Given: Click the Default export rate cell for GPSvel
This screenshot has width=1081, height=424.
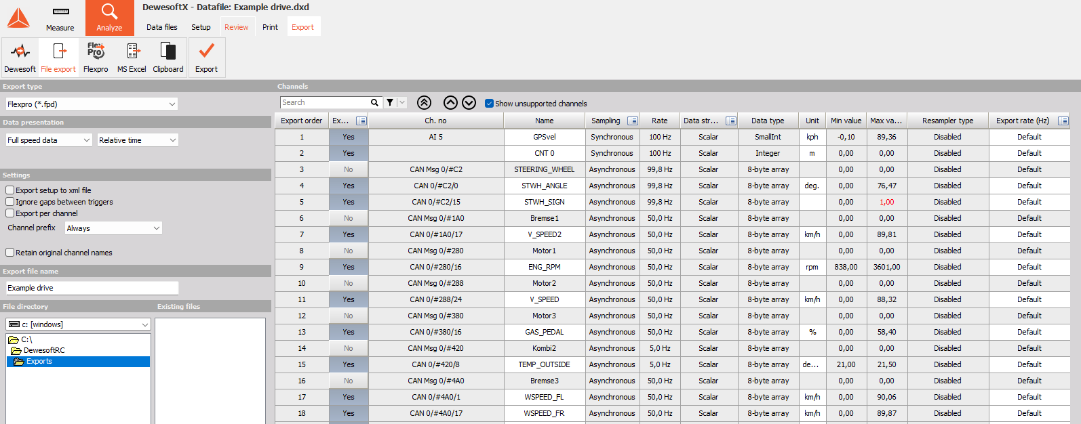Looking at the screenshot, I should point(1029,137).
